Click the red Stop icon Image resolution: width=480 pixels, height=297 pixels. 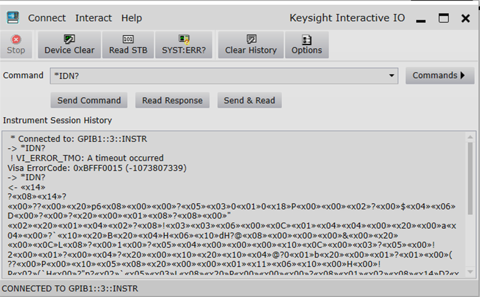[x=16, y=40]
